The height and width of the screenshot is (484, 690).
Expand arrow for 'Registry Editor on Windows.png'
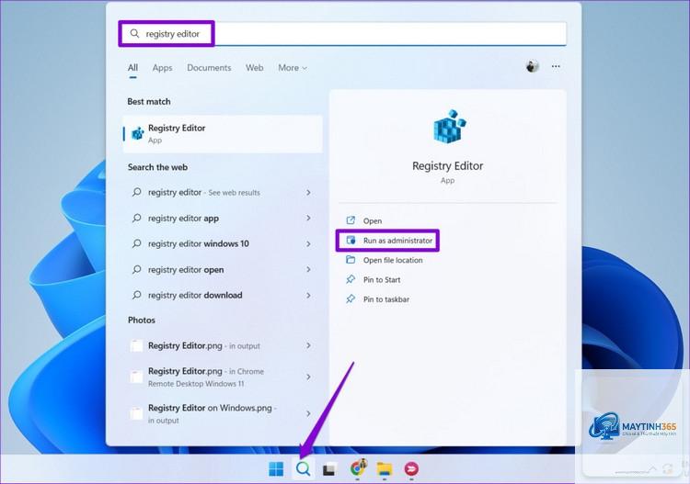[x=308, y=413]
